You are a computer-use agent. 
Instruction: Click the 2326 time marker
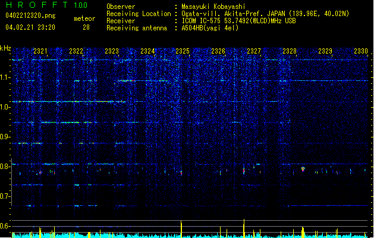(218, 51)
